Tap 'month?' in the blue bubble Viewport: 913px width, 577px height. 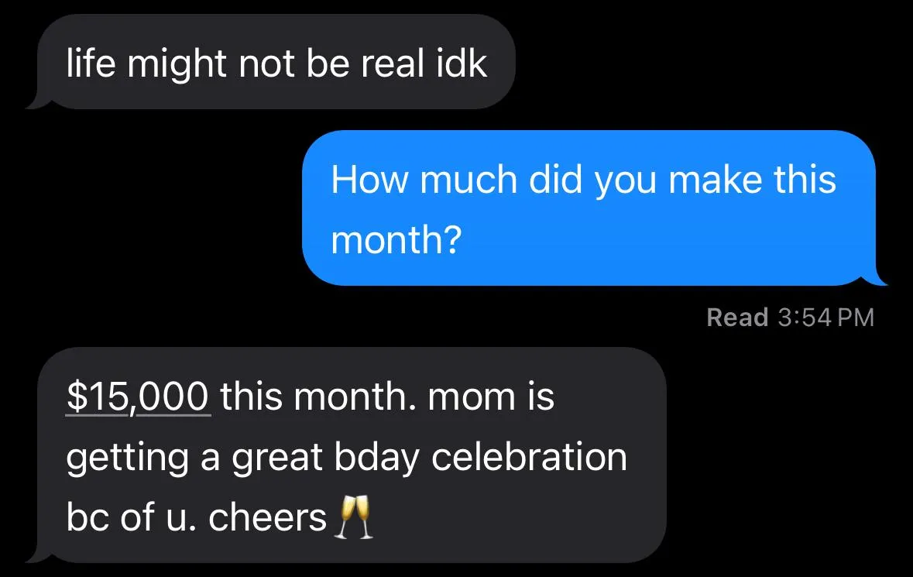(x=396, y=240)
